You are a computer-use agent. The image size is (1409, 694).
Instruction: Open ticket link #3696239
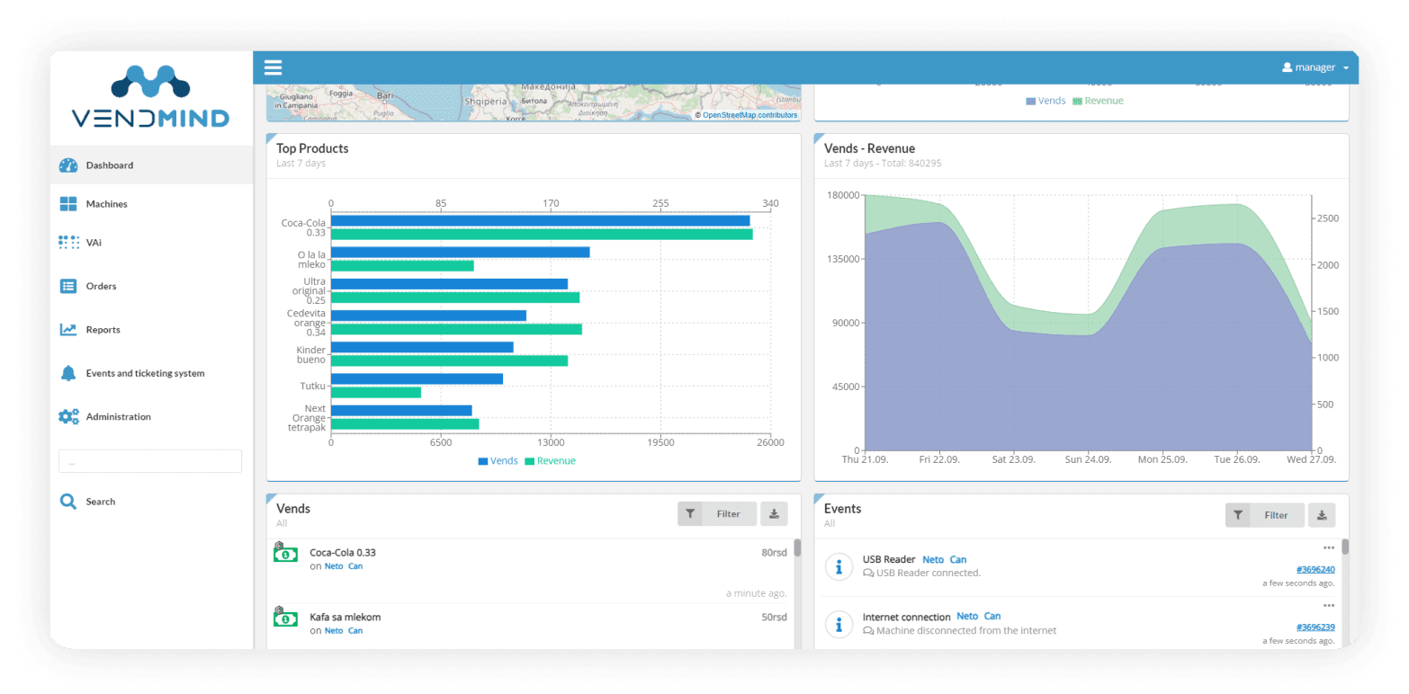pos(1315,627)
